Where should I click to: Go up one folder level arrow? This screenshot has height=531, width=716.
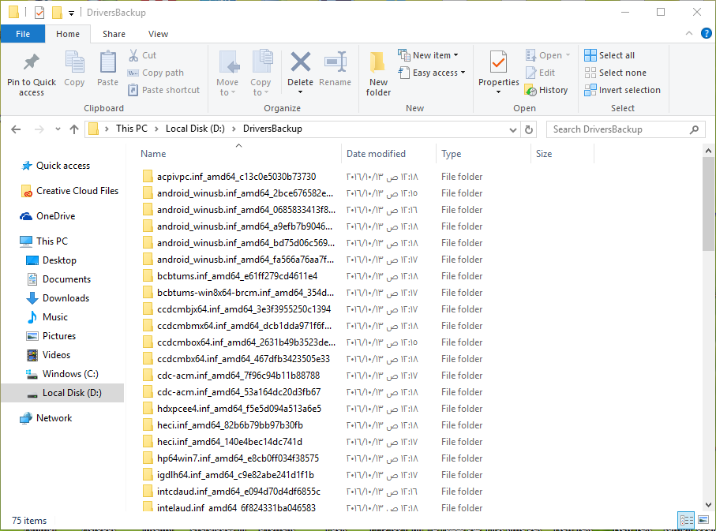[x=74, y=129]
